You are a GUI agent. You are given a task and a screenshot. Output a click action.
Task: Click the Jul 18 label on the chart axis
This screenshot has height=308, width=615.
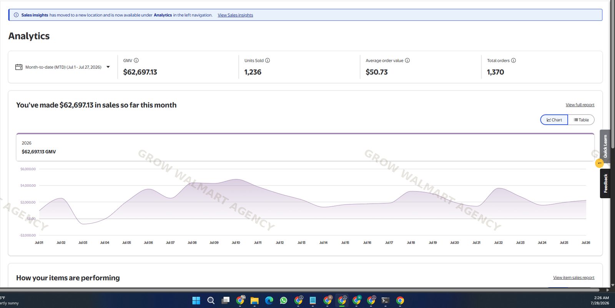point(411,243)
